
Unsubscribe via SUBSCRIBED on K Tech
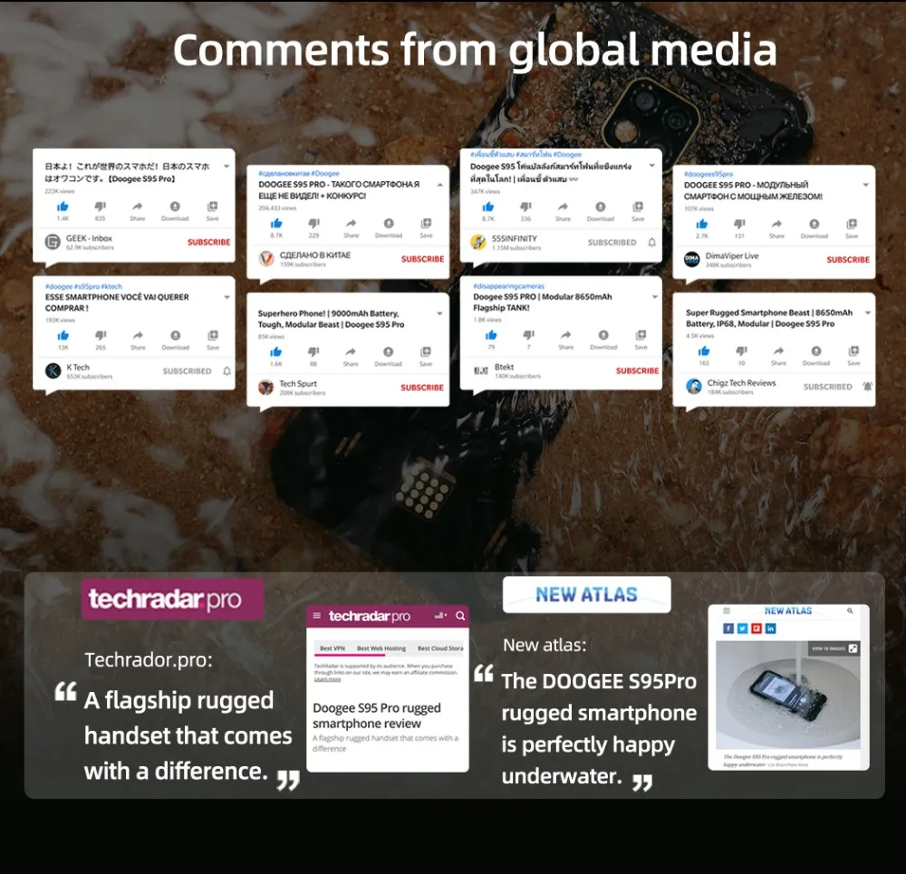188,371
